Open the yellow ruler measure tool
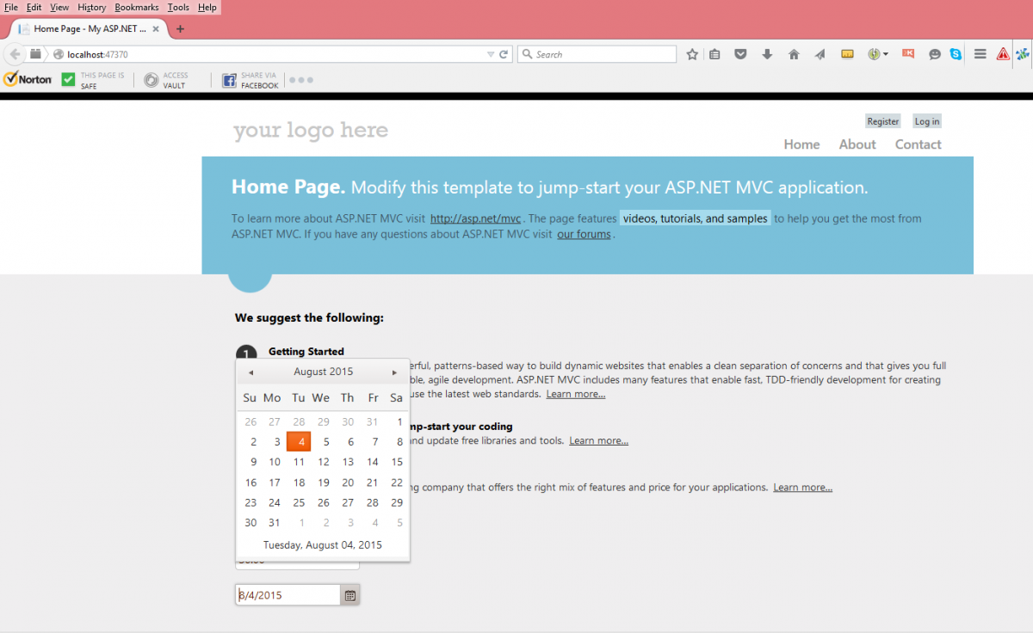This screenshot has height=633, width=1033. 847,54
